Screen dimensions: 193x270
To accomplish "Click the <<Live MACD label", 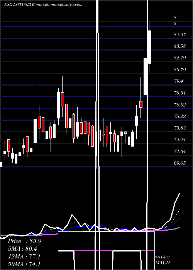I will coord(163,260).
